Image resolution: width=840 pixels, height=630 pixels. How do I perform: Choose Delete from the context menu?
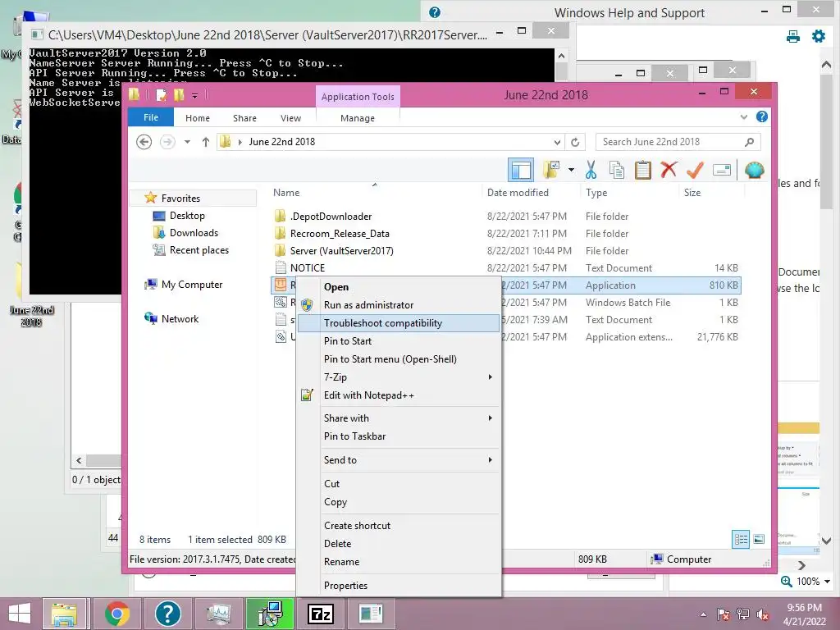click(x=399, y=544)
